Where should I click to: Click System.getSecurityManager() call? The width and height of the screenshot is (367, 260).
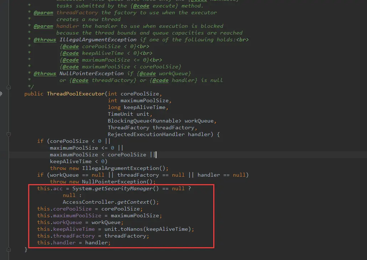click(x=116, y=189)
